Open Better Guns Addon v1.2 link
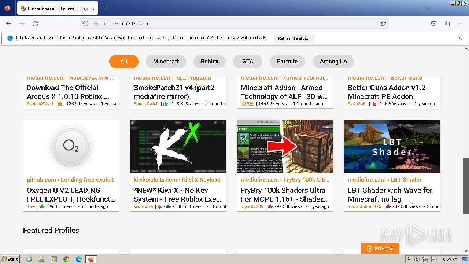The height and width of the screenshot is (264, 469). tap(388, 92)
